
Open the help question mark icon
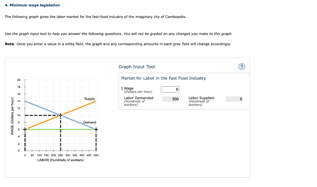point(241,66)
